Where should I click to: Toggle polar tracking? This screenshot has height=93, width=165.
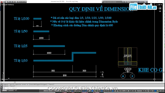(75, 91)
